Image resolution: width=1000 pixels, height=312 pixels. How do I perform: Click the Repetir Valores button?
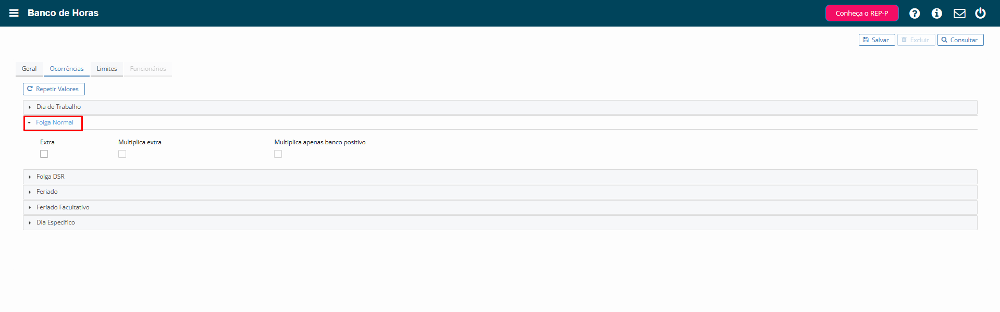click(54, 89)
